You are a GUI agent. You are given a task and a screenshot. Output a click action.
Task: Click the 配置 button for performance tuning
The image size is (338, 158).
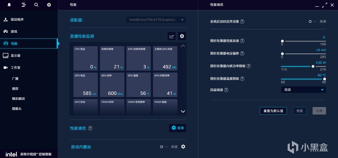pos(177,128)
